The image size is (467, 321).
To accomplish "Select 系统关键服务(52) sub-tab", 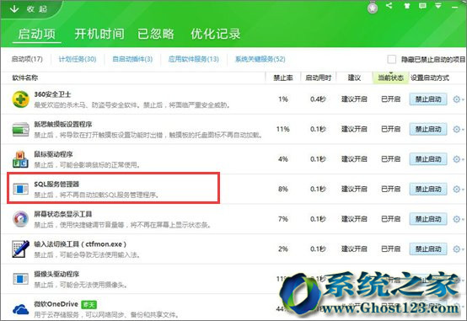I will click(260, 59).
